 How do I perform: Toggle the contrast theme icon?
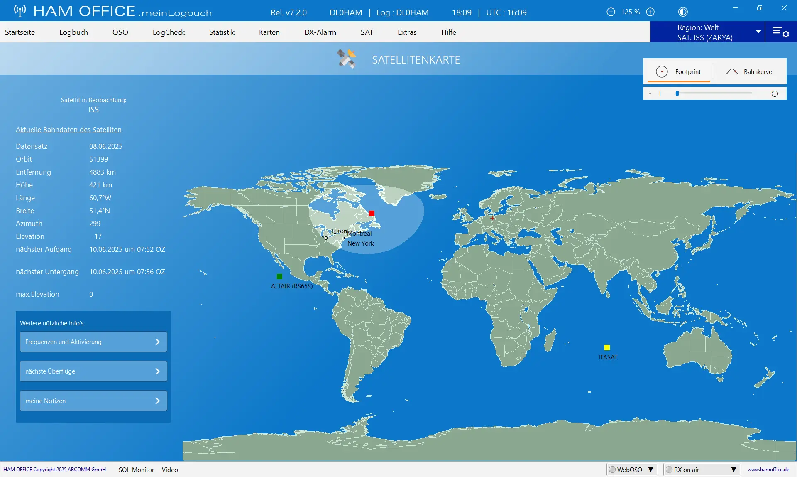click(x=683, y=12)
